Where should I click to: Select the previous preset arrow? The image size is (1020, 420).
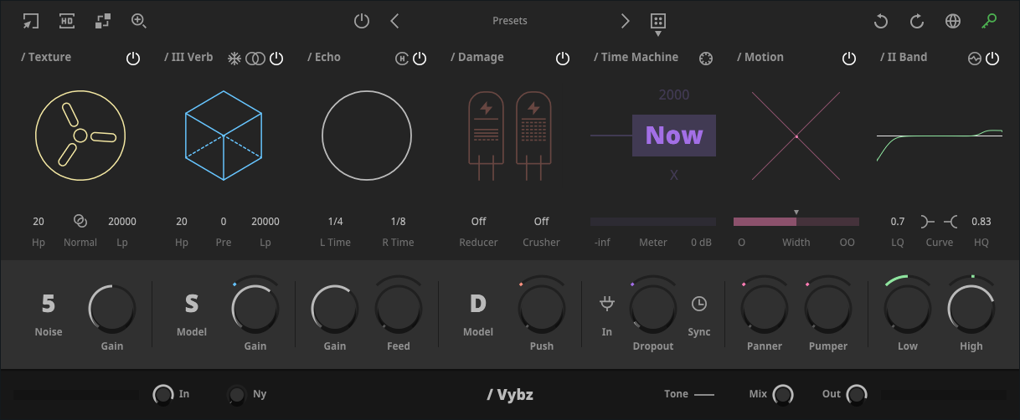(x=395, y=21)
